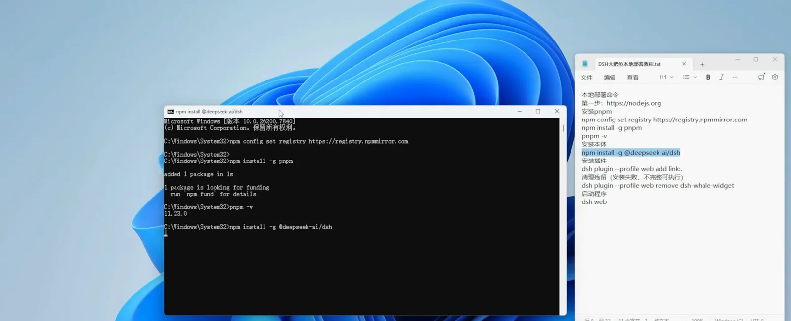The height and width of the screenshot is (321, 791).
Task: Click the '启动程序' line in Notepad
Action: point(594,194)
